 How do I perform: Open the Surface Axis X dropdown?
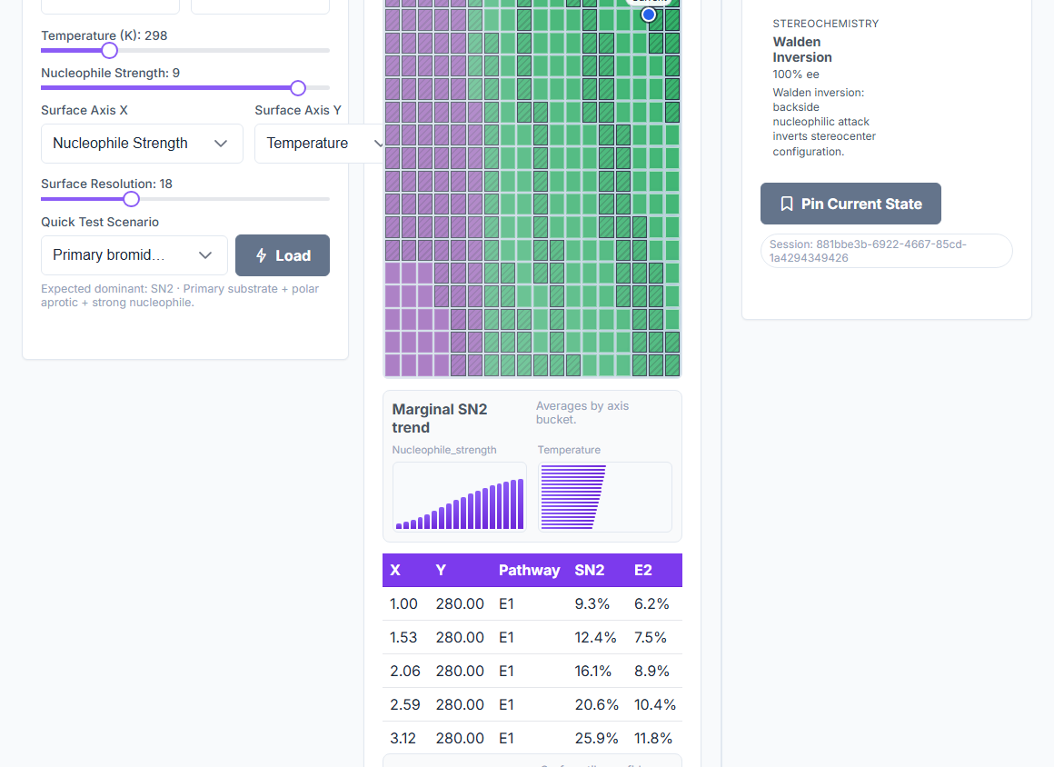(x=142, y=144)
